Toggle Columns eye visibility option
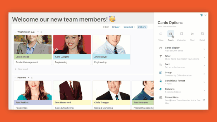The height and width of the screenshot is (122, 217). [161, 89]
